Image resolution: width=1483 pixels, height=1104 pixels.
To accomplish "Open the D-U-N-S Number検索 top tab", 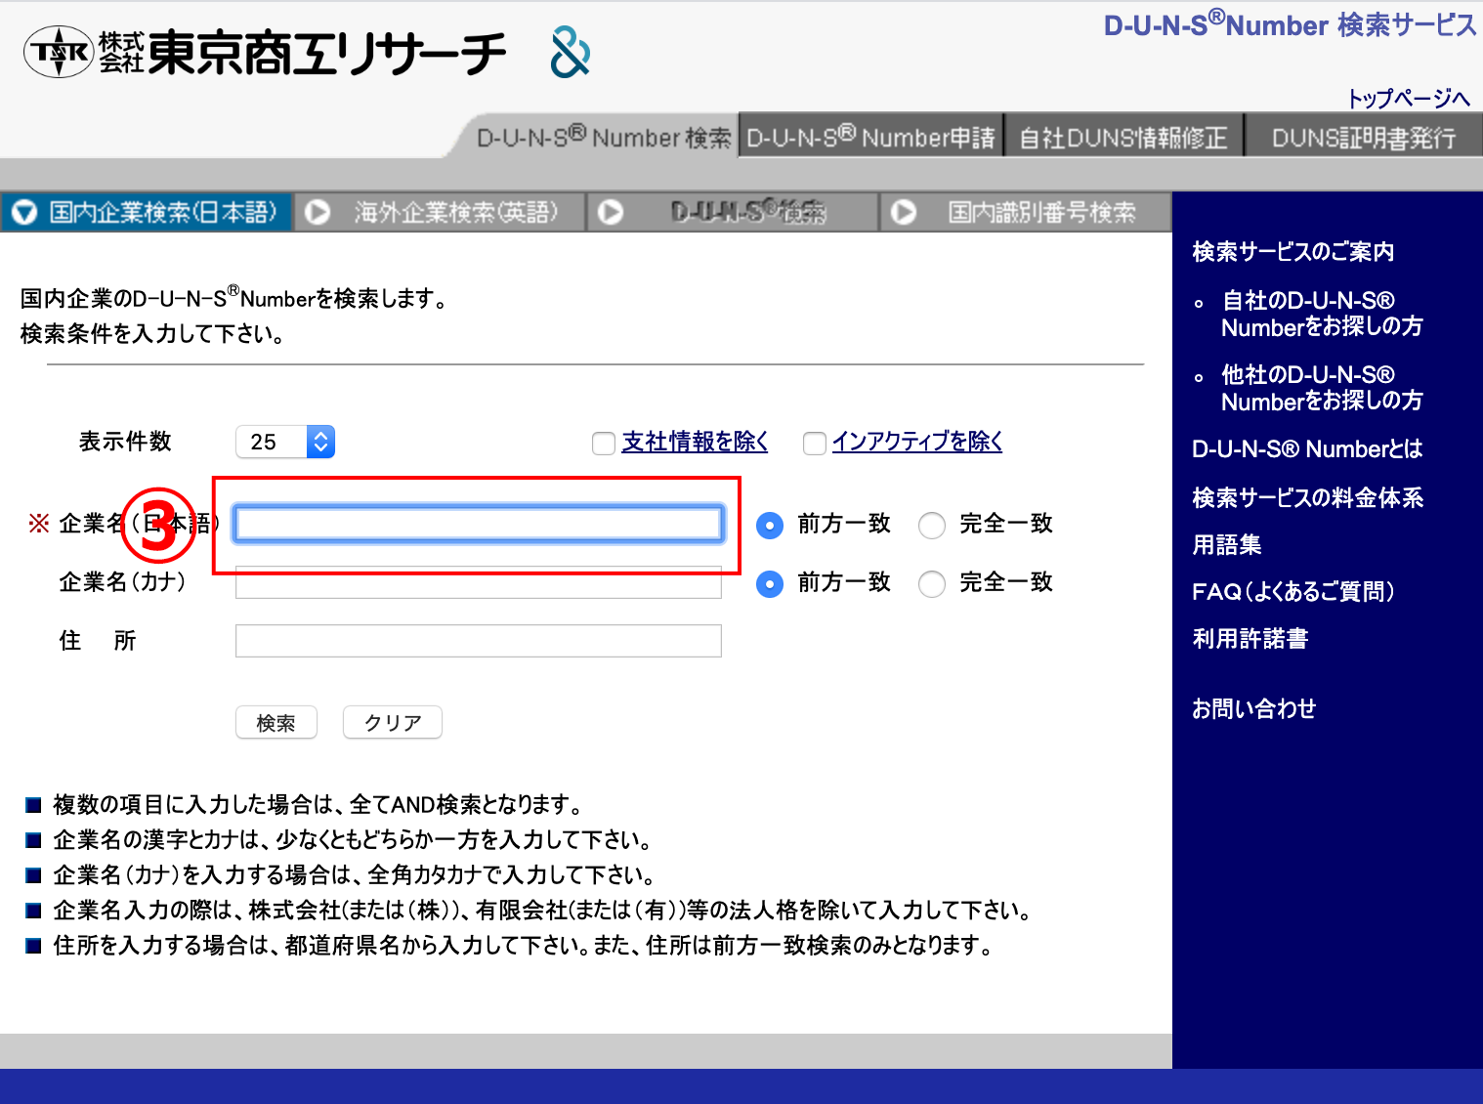I will click(603, 137).
